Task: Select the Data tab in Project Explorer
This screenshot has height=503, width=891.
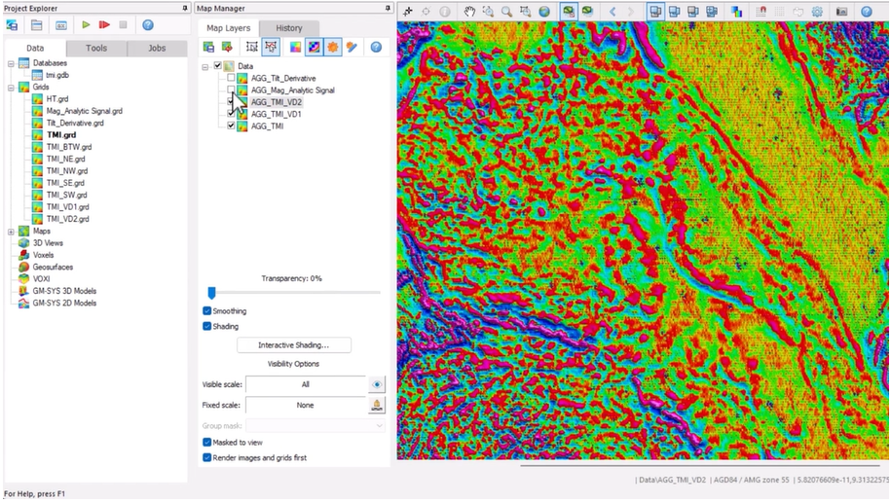Action: pyautogui.click(x=35, y=49)
